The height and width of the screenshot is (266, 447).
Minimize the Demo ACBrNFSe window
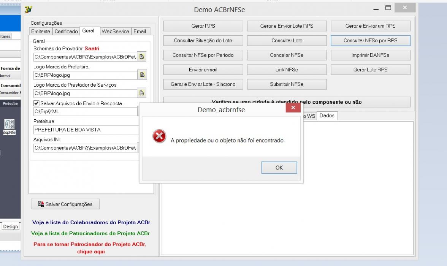[376, 9]
